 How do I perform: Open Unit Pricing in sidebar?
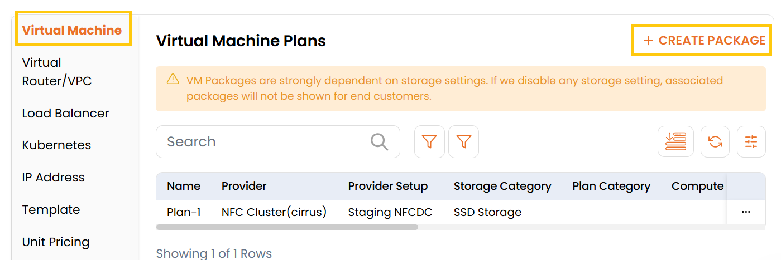click(56, 242)
